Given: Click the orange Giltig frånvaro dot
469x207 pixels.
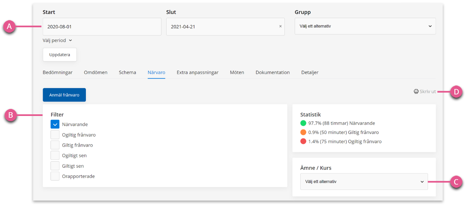Looking at the screenshot, I should coord(303,132).
